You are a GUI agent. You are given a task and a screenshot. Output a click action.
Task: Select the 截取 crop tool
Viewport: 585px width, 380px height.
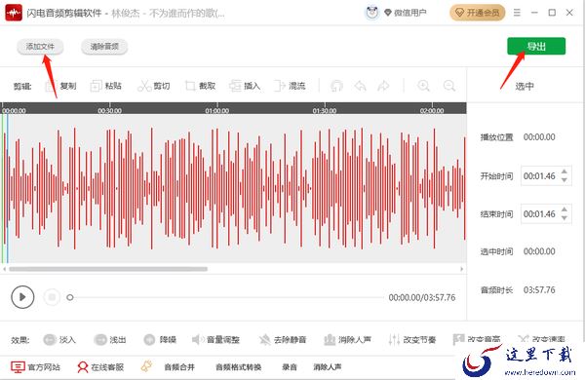tap(200, 86)
